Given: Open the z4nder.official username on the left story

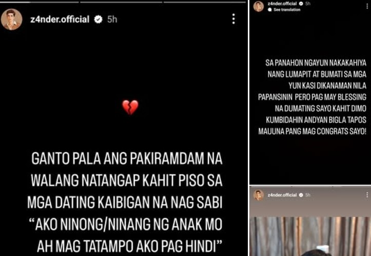Looking at the screenshot, I should tap(60, 19).
